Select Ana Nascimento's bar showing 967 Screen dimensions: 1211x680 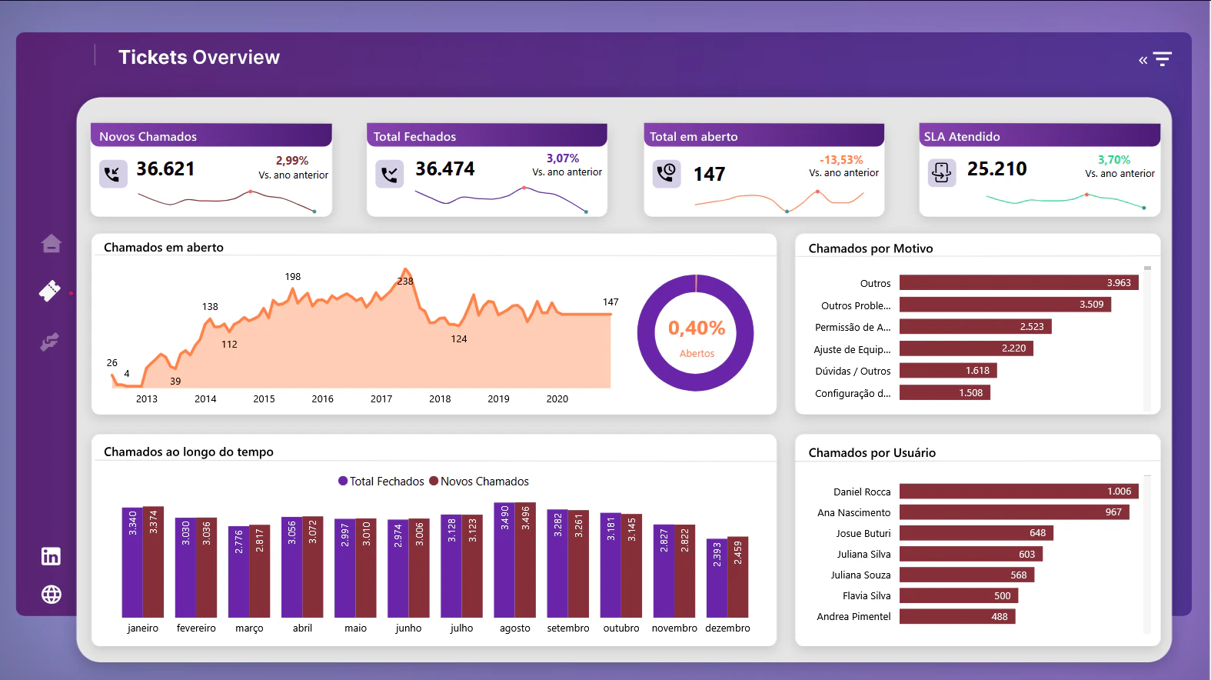tap(1014, 512)
